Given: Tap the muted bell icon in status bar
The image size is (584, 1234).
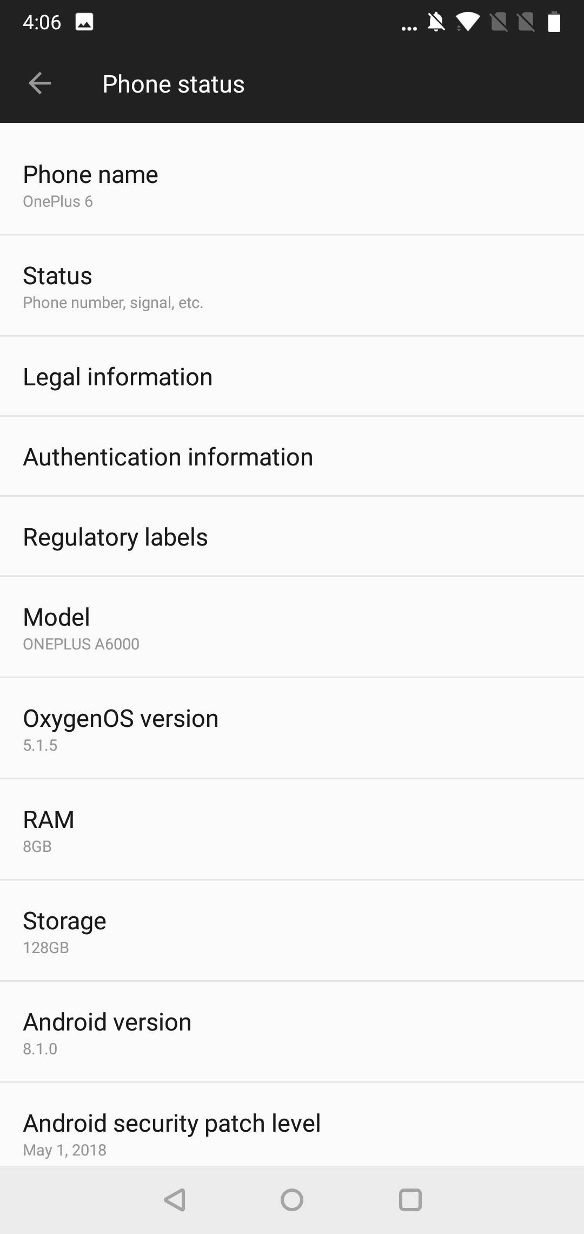Looking at the screenshot, I should coord(436,22).
